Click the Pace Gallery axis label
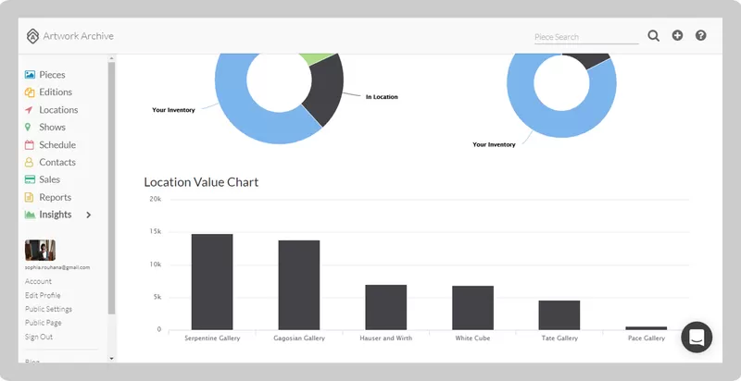The width and height of the screenshot is (741, 381). pos(647,338)
